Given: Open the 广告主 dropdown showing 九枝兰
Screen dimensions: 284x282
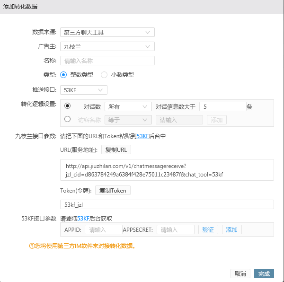Looking at the screenshot, I should (x=107, y=46).
